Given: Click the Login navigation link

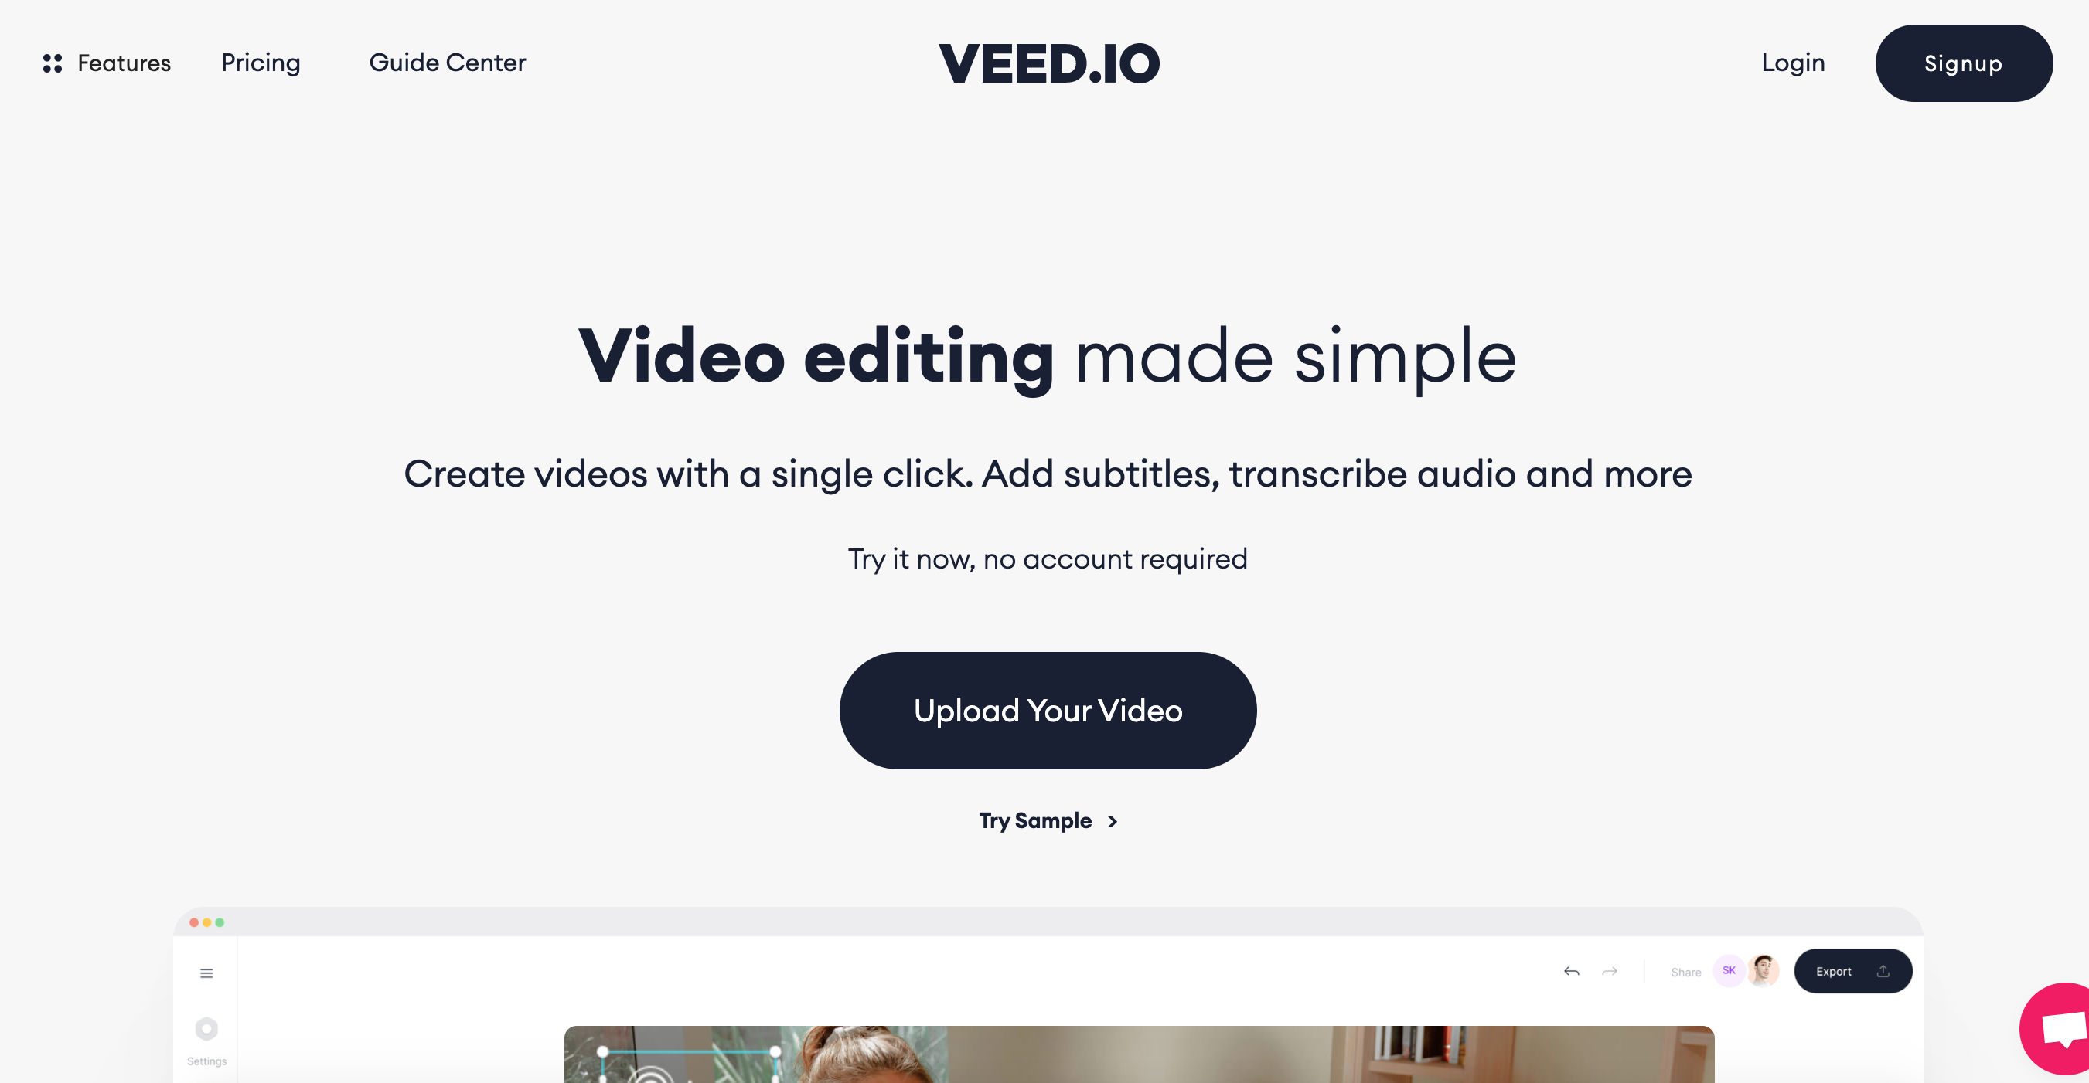Looking at the screenshot, I should coord(1794,62).
